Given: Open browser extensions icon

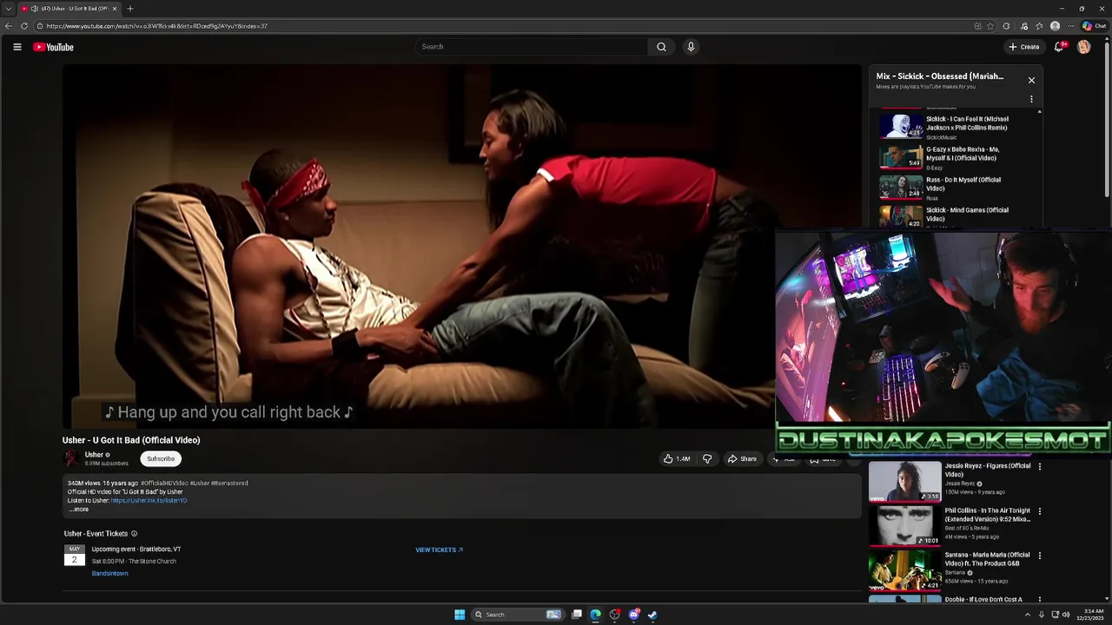Looking at the screenshot, I should (x=1006, y=26).
